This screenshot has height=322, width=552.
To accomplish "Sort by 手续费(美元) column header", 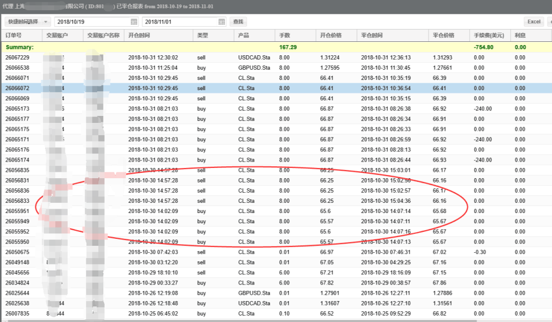I will pos(489,35).
